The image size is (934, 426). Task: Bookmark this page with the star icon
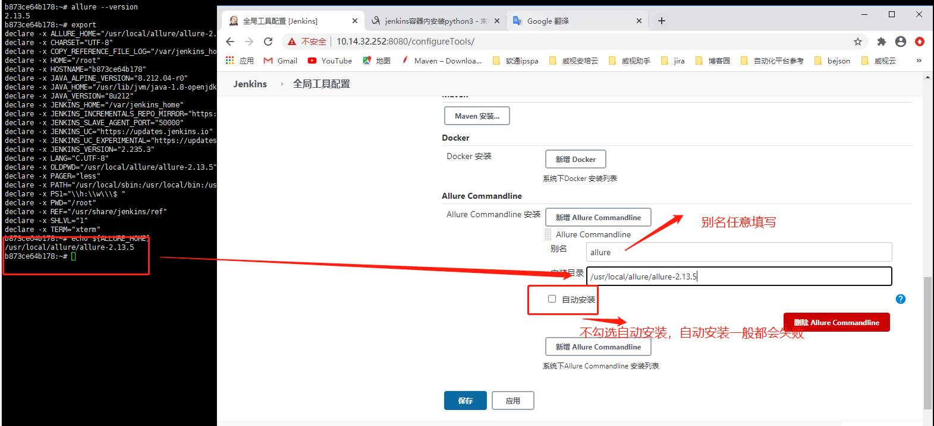(x=857, y=42)
